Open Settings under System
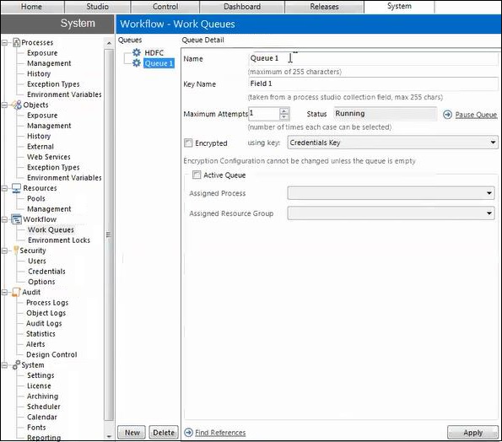Screen dimensions: 502x442 pyautogui.click(x=40, y=375)
